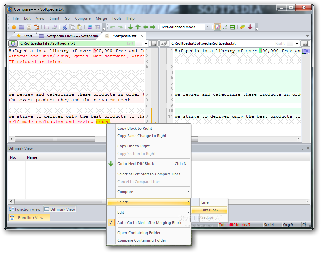
Task: Choose Copy Same Change to Right
Action: (x=149, y=136)
